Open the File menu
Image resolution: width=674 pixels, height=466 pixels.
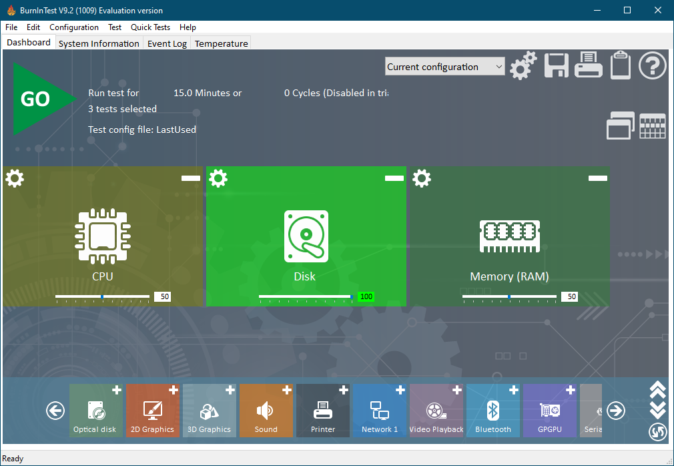point(11,27)
